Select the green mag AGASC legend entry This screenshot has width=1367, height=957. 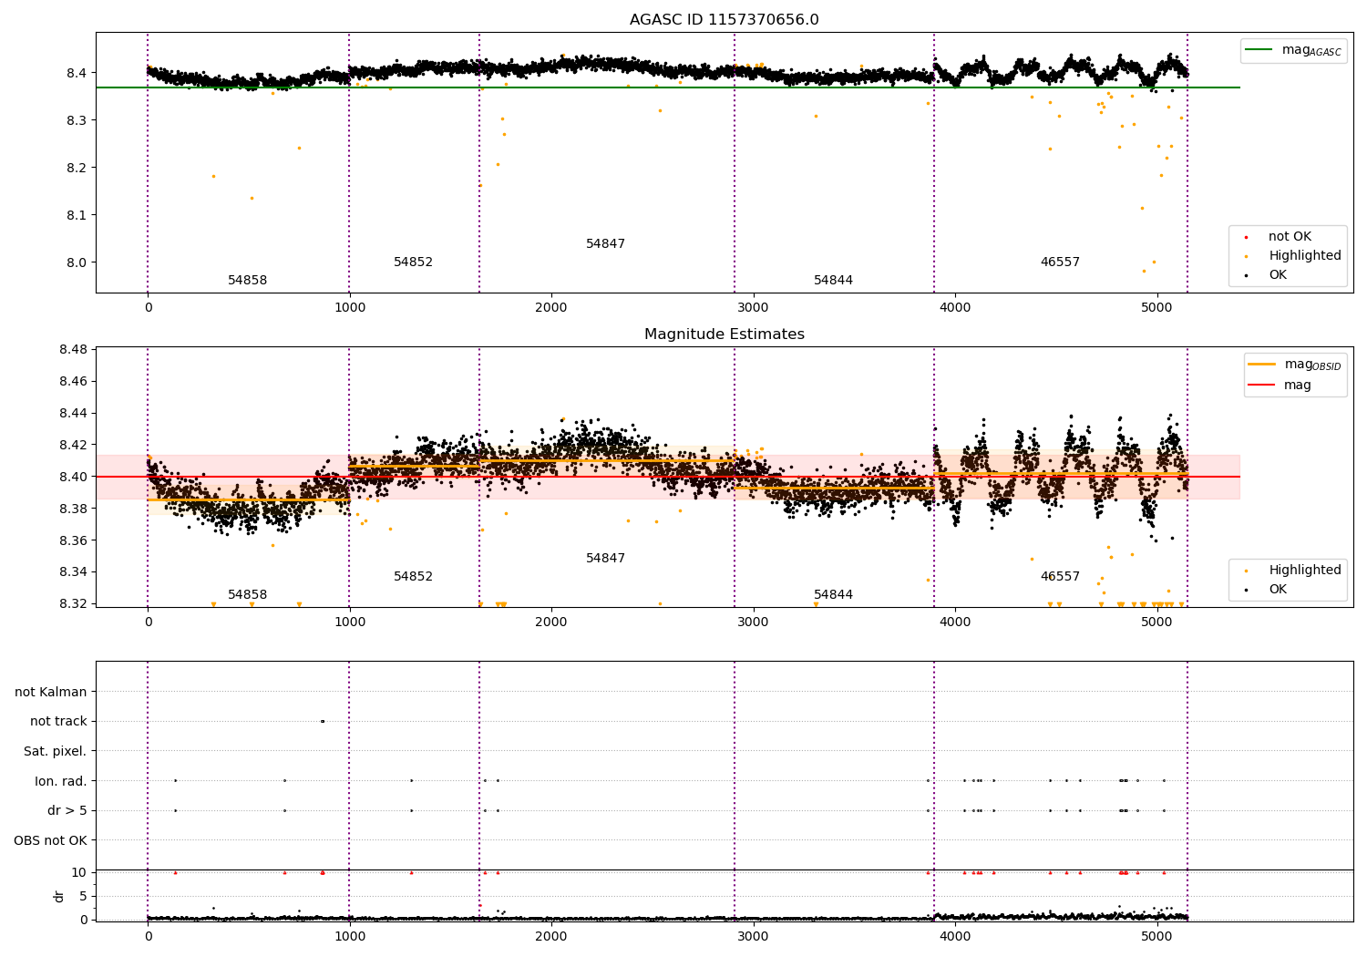point(1293,50)
